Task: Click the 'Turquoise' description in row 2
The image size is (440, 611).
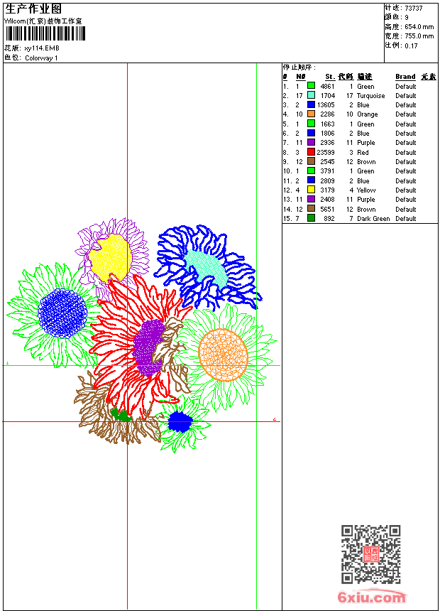Action: click(370, 95)
